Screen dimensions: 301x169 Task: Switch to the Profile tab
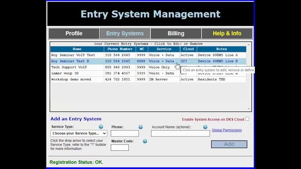[x=74, y=33]
